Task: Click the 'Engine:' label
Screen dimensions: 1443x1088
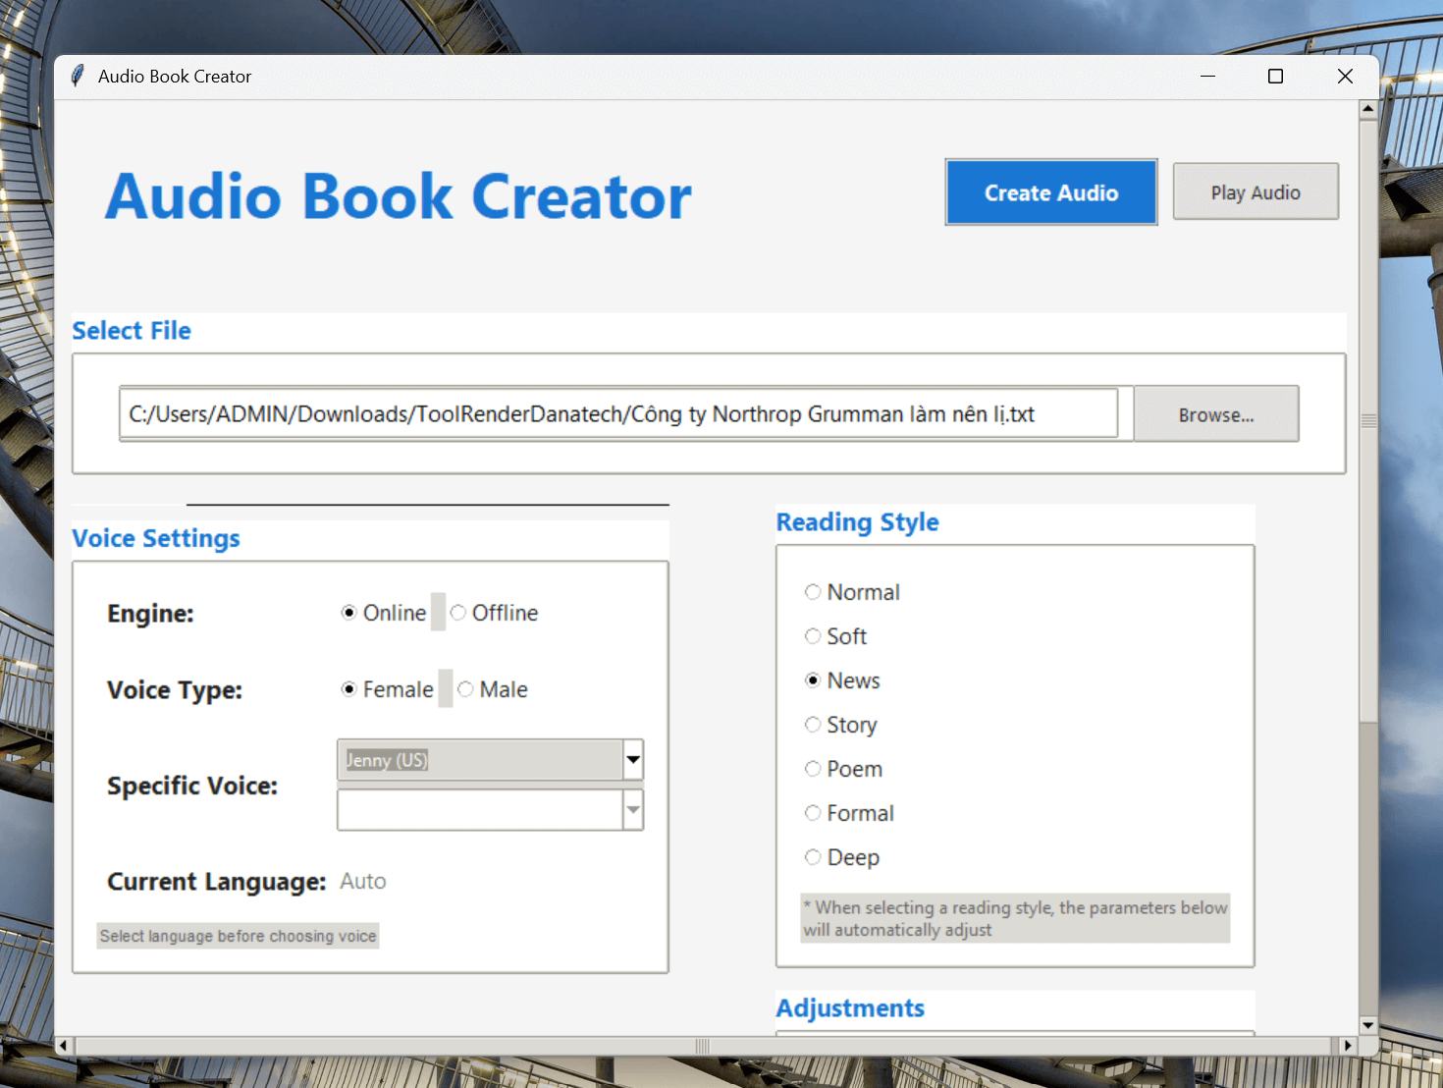Action: point(150,613)
